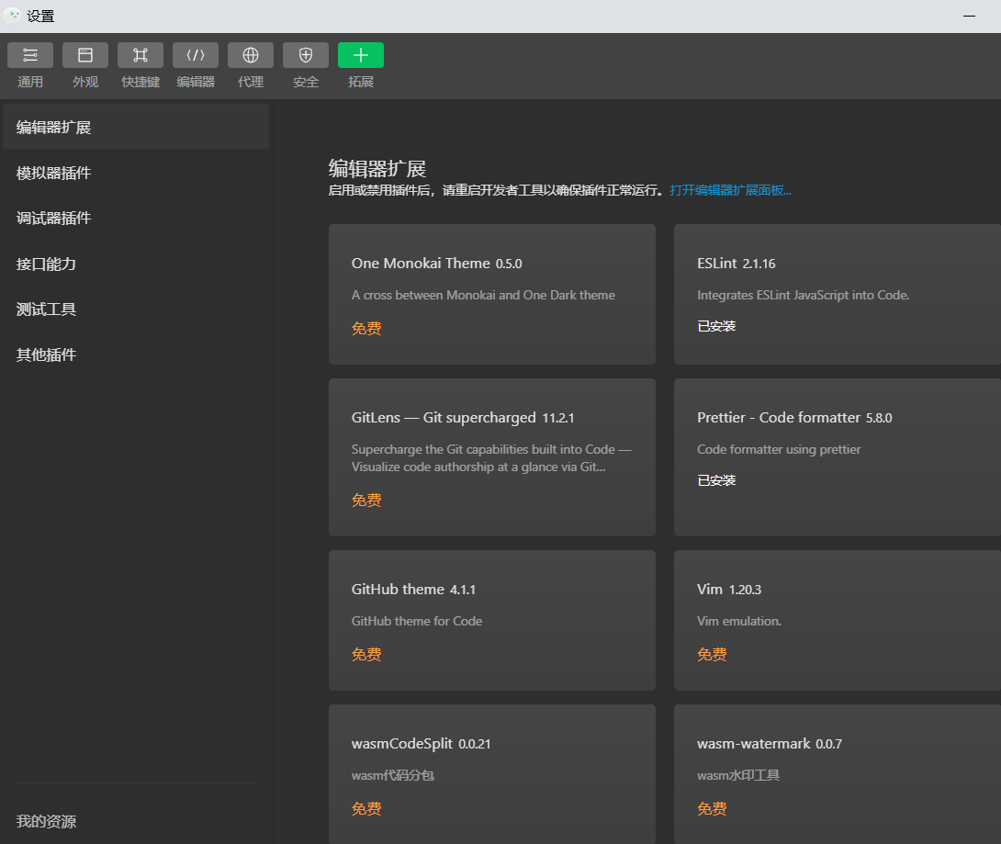Click the ESLint 2.1.16 title
The width and height of the screenshot is (1001, 844).
point(737,263)
